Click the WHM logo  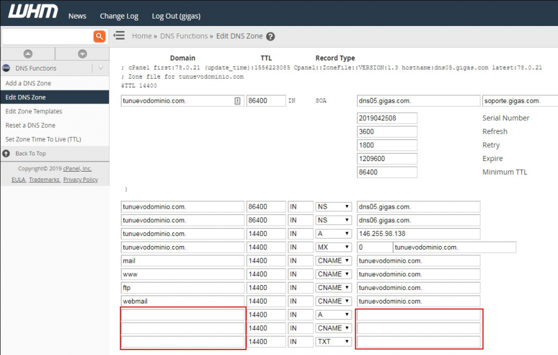point(33,12)
